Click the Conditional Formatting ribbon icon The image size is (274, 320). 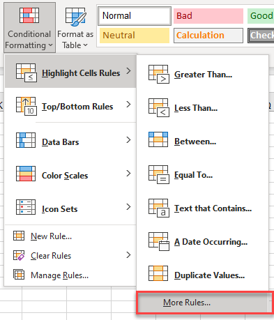(x=29, y=15)
